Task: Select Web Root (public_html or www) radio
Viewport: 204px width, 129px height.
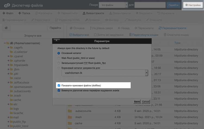Action: coord(59,58)
